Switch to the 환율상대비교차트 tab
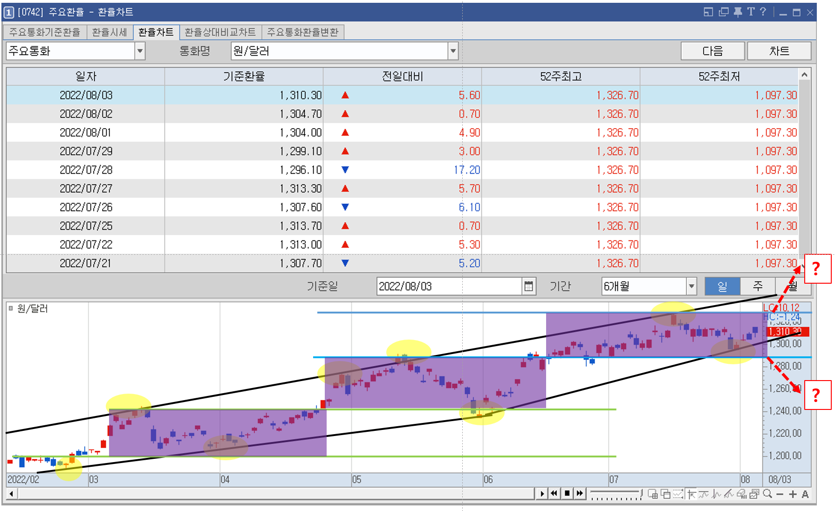The width and height of the screenshot is (835, 511). [x=220, y=32]
